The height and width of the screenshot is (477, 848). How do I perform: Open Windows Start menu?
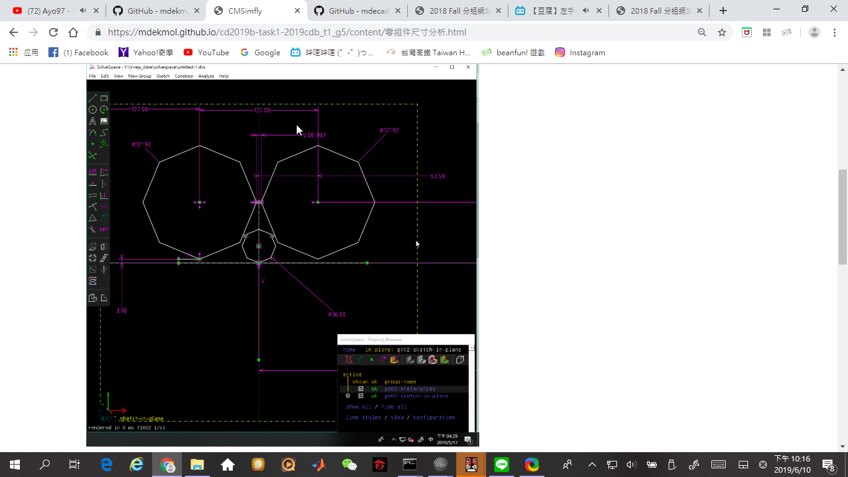15,465
